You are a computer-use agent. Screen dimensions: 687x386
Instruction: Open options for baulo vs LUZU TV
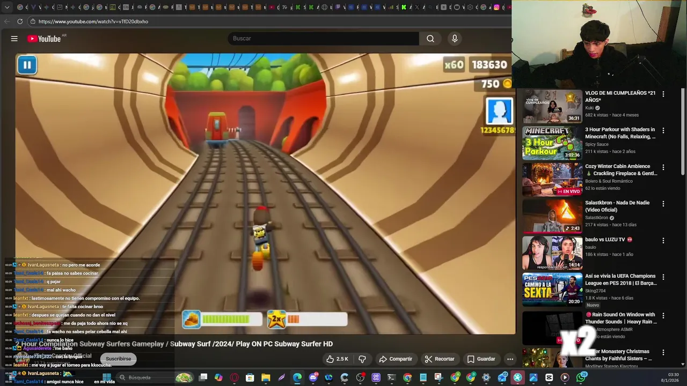pos(663,241)
